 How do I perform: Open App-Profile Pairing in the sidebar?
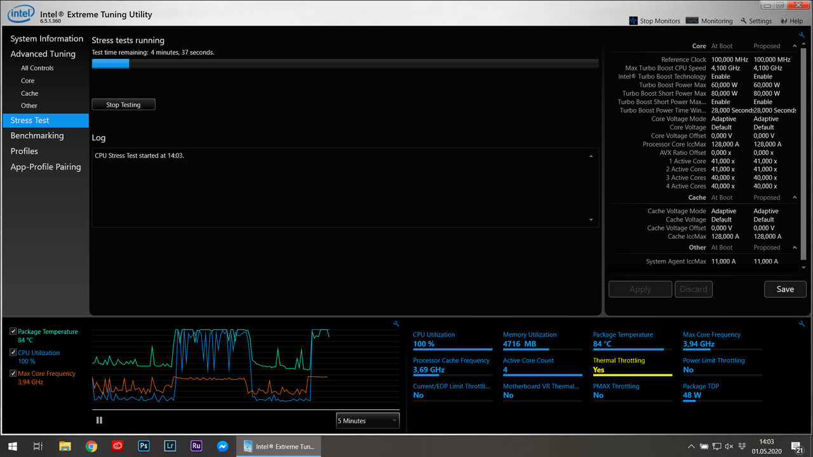[x=46, y=167]
